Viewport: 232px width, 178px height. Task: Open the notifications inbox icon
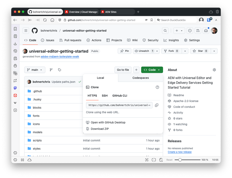[206, 31]
